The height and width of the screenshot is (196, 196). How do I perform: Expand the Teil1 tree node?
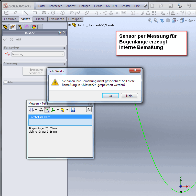point(69,25)
